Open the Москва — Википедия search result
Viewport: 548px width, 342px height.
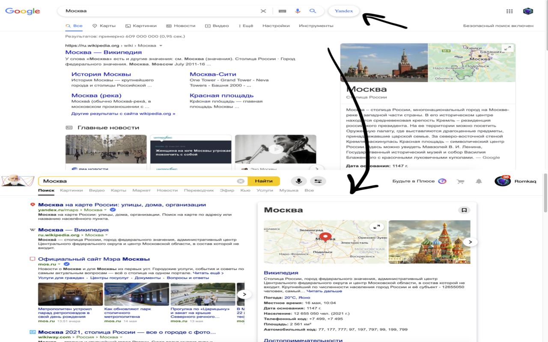(x=105, y=51)
